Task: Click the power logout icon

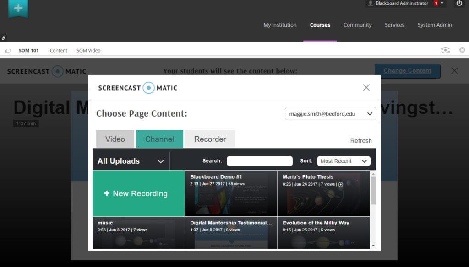Action: click(x=459, y=4)
